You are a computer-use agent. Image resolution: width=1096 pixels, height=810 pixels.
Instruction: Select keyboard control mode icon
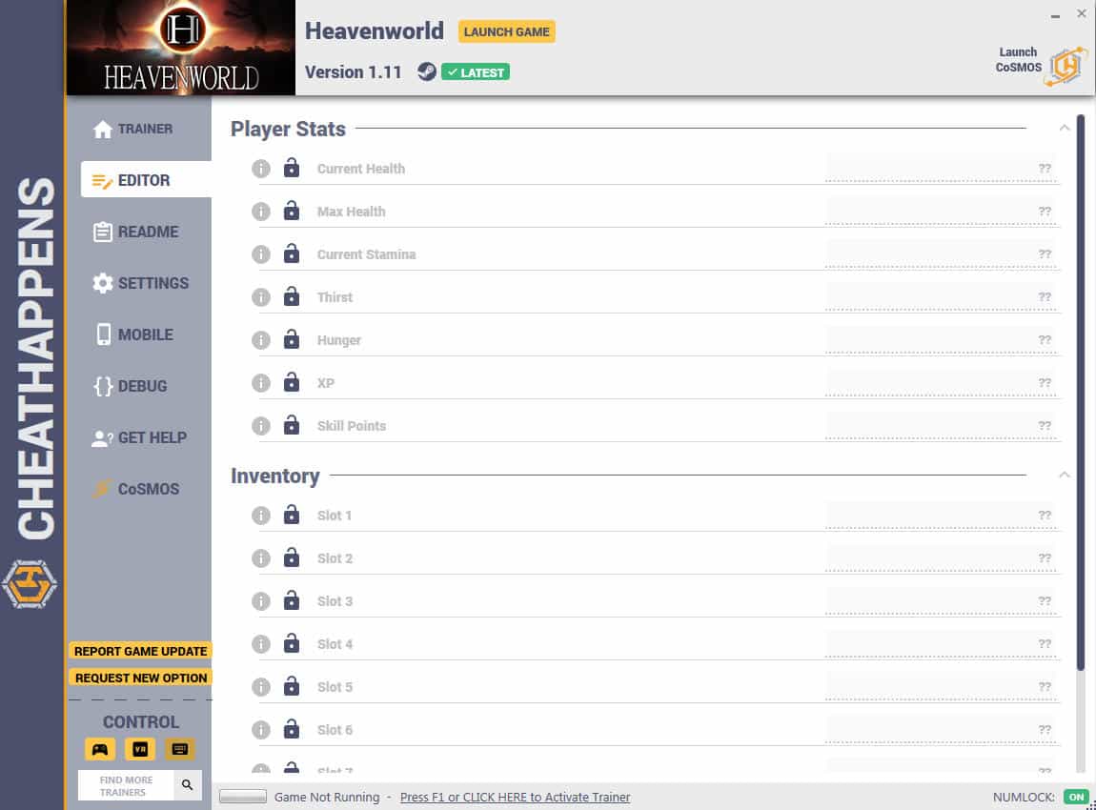[x=179, y=749]
